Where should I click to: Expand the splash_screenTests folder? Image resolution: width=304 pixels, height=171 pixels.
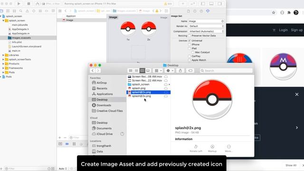[x=3, y=59]
